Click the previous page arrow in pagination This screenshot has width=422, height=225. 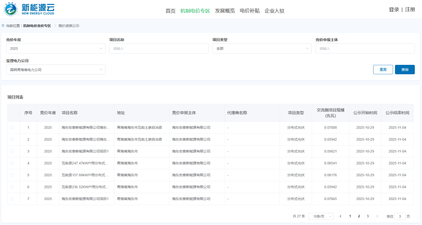[x=340, y=216]
